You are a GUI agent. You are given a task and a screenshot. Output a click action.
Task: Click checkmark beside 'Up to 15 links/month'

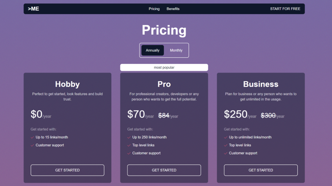(32, 137)
